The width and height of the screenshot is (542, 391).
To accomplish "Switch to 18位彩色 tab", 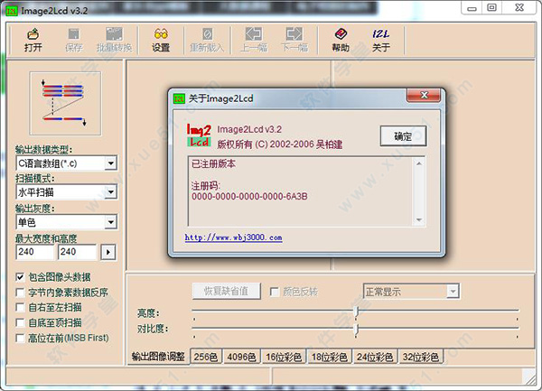I will point(330,357).
